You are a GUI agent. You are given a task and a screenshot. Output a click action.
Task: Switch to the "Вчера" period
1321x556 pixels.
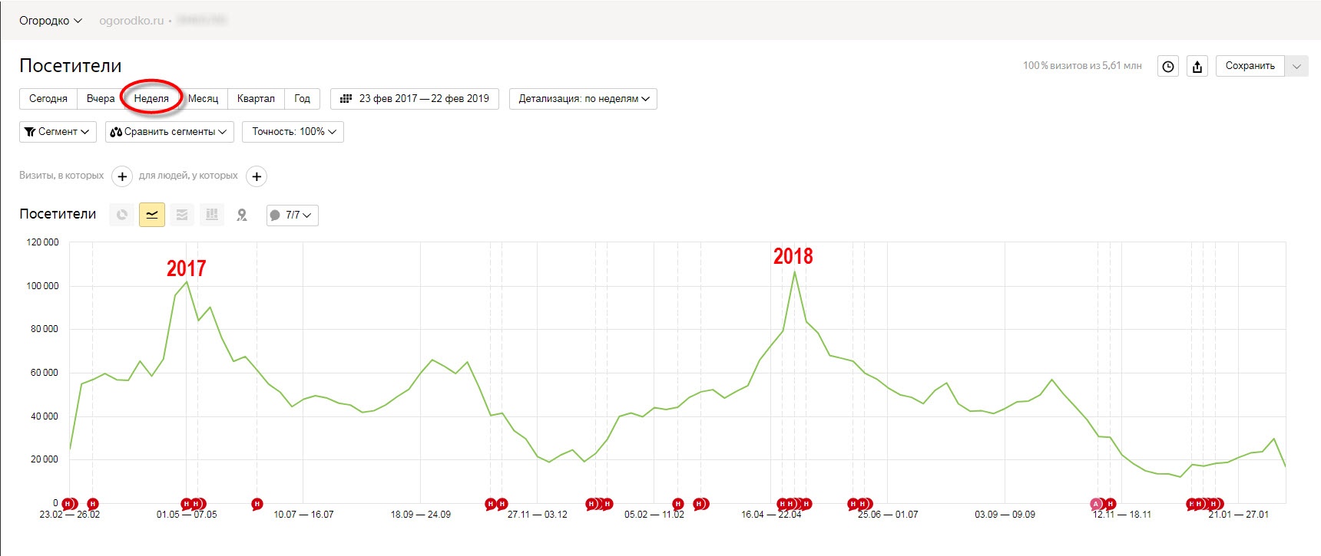[x=101, y=99]
